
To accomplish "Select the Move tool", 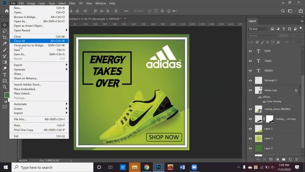I will point(5,25).
